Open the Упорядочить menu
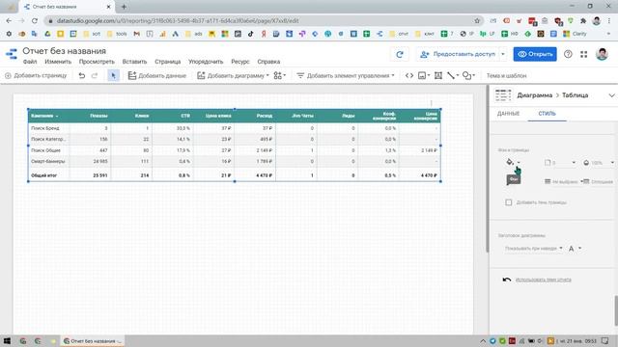 point(206,62)
